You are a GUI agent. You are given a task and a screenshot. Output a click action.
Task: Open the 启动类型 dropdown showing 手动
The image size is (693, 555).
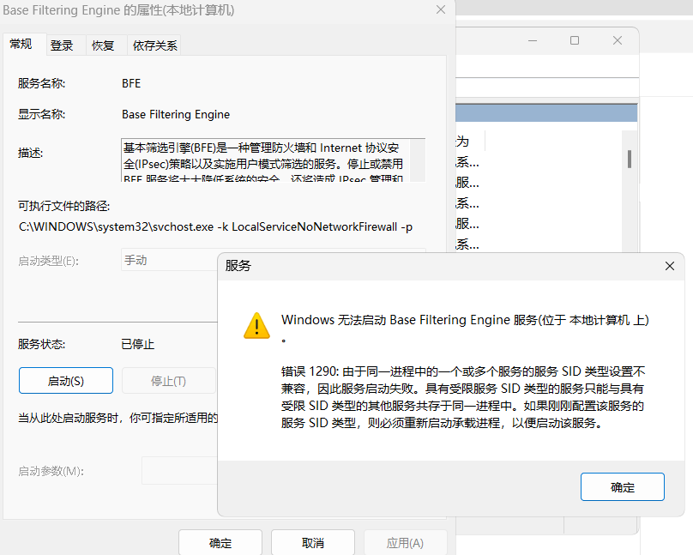coord(170,260)
